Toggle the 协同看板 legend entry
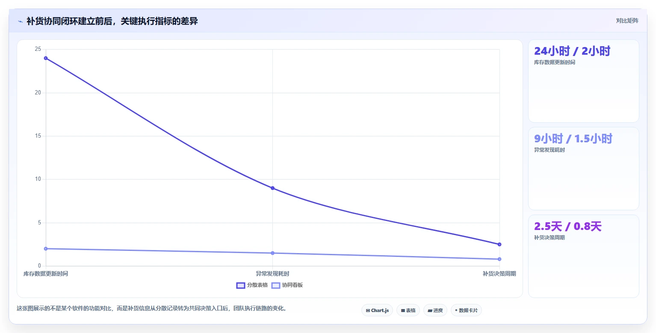Screen dimensions: 656x333 [287, 285]
